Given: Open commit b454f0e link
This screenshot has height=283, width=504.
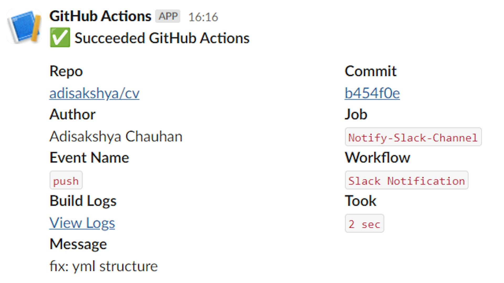Looking at the screenshot, I should tap(372, 93).
